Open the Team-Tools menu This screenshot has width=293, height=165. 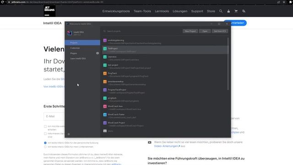click(x=142, y=11)
